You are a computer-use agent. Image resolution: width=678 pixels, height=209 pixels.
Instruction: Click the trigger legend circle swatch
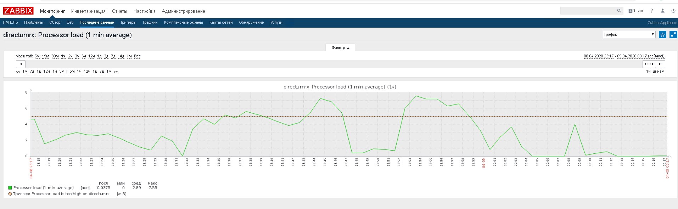[x=10, y=194]
